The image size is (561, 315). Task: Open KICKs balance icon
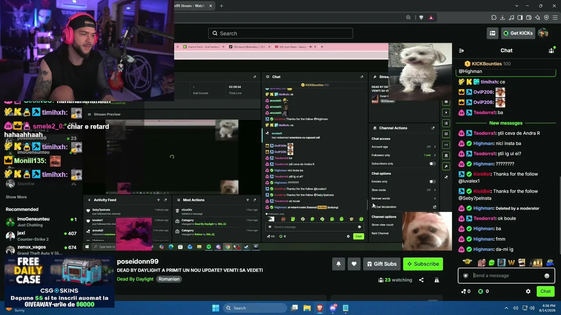[480, 291]
